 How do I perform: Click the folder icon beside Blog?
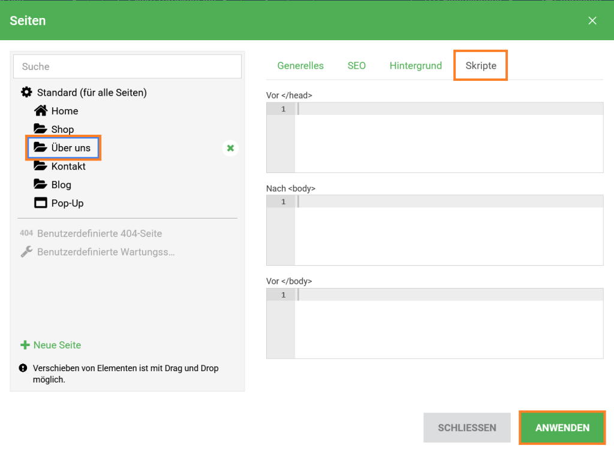[40, 184]
